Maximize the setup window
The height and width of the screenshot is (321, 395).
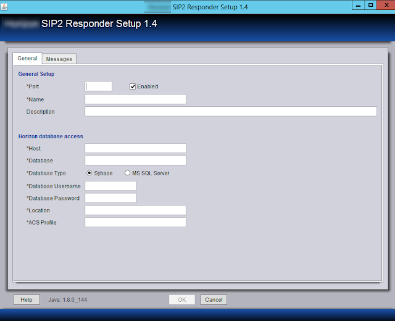(370, 6)
